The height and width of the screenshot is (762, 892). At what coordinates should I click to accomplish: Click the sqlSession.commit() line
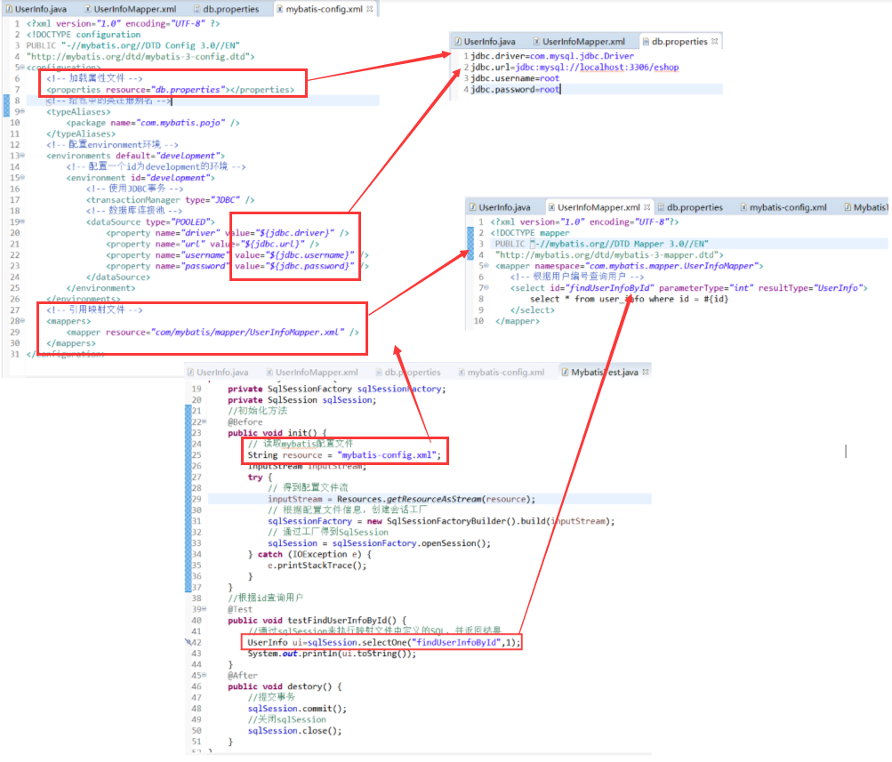(297, 709)
